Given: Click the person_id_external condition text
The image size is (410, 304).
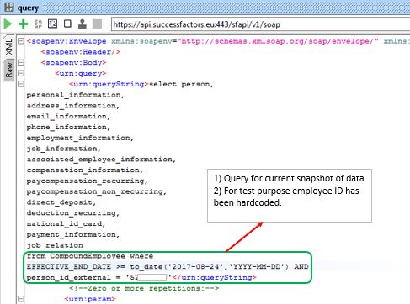Looking at the screenshot, I should pyautogui.click(x=99, y=278).
